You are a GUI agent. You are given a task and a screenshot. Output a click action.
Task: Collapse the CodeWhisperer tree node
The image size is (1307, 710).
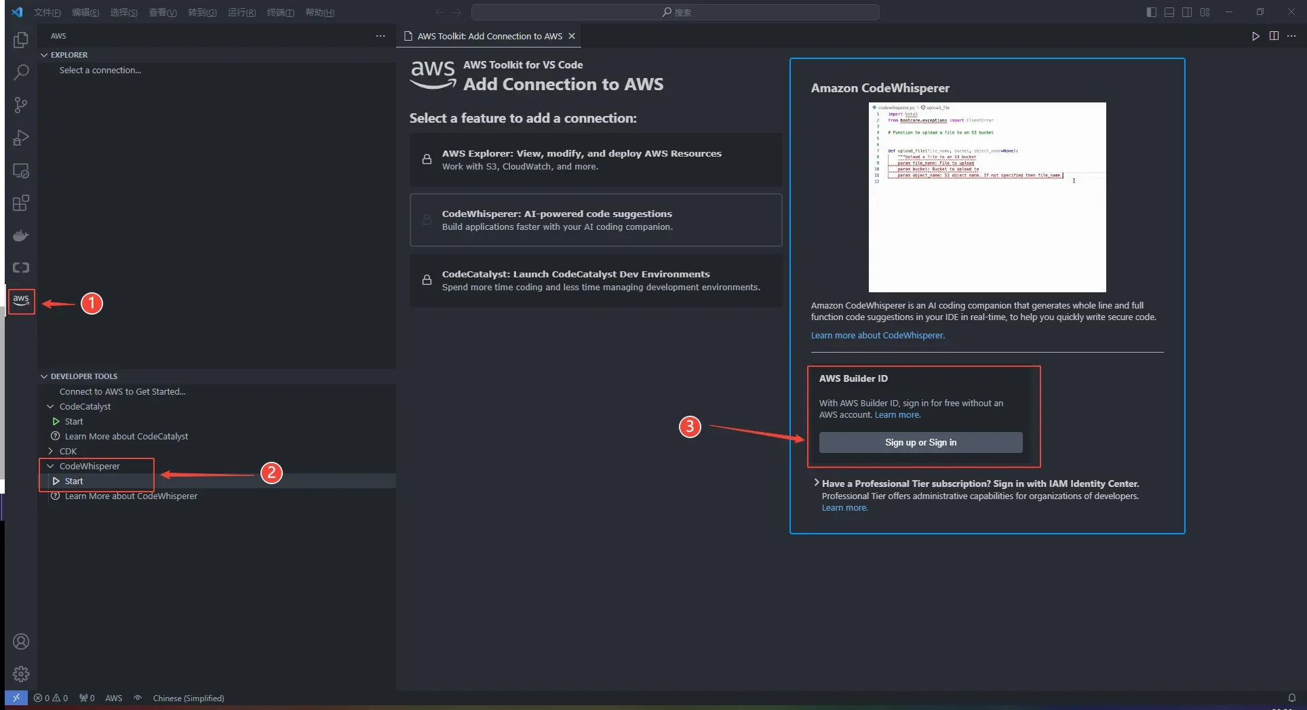click(x=50, y=466)
